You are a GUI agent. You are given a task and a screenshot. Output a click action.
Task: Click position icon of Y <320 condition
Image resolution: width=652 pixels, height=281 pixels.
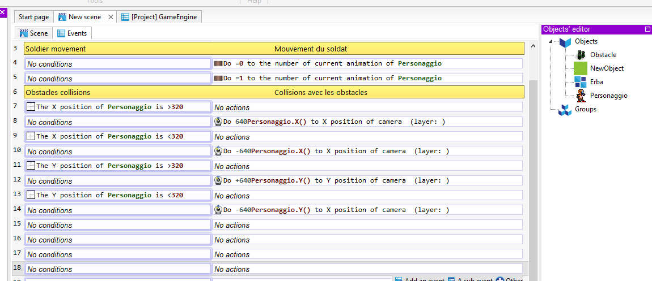[31, 195]
